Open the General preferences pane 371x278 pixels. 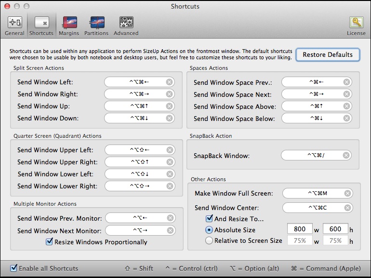tap(14, 26)
